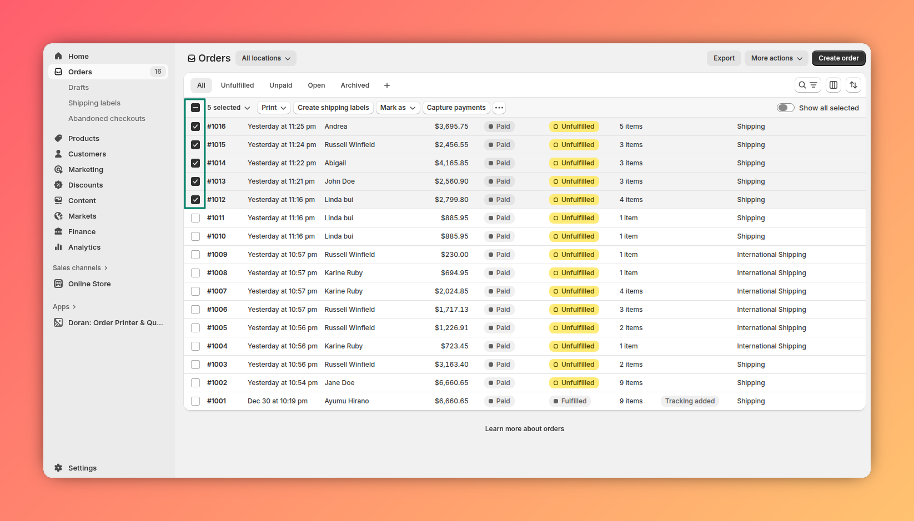Expand the Sales channels section
This screenshot has width=914, height=521.
(x=81, y=268)
